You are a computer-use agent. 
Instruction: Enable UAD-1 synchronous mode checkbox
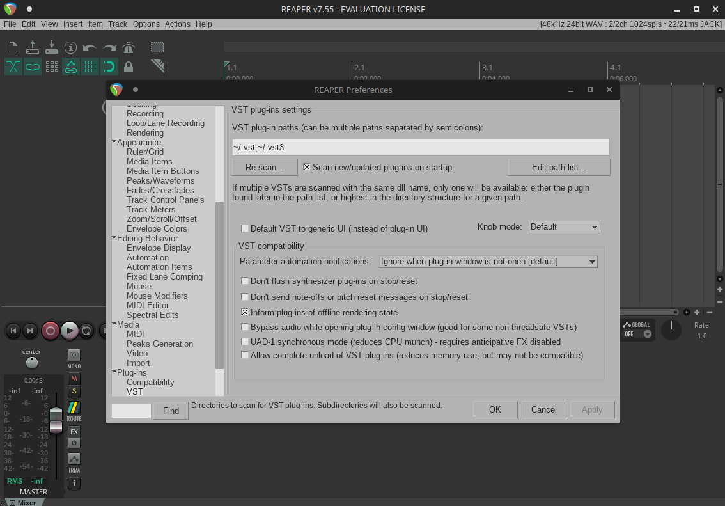[245, 342]
